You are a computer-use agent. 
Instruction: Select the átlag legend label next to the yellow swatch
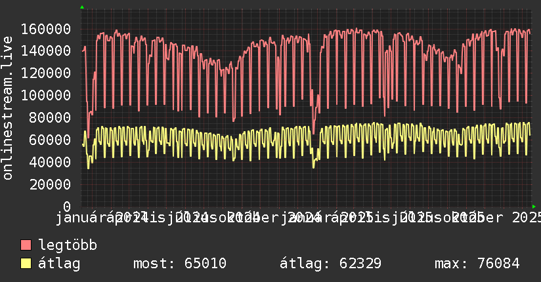pos(59,264)
